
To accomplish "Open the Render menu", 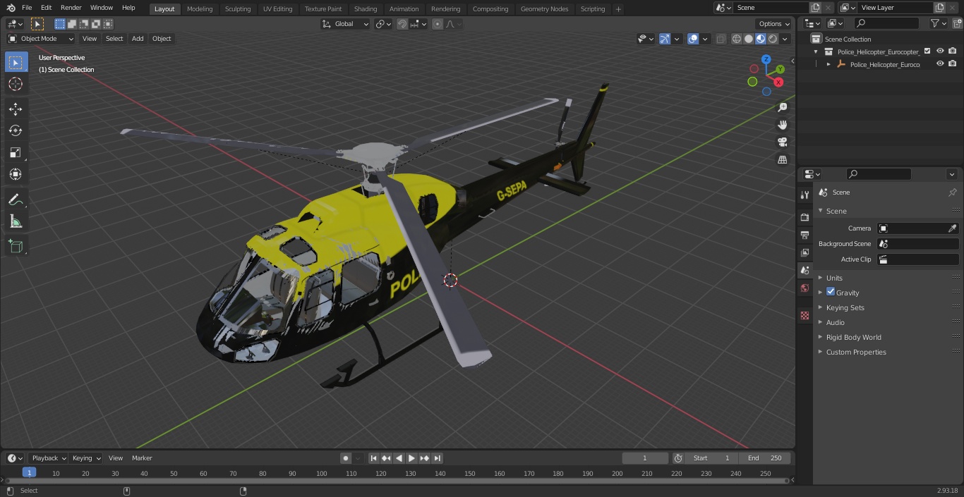I will click(x=71, y=8).
